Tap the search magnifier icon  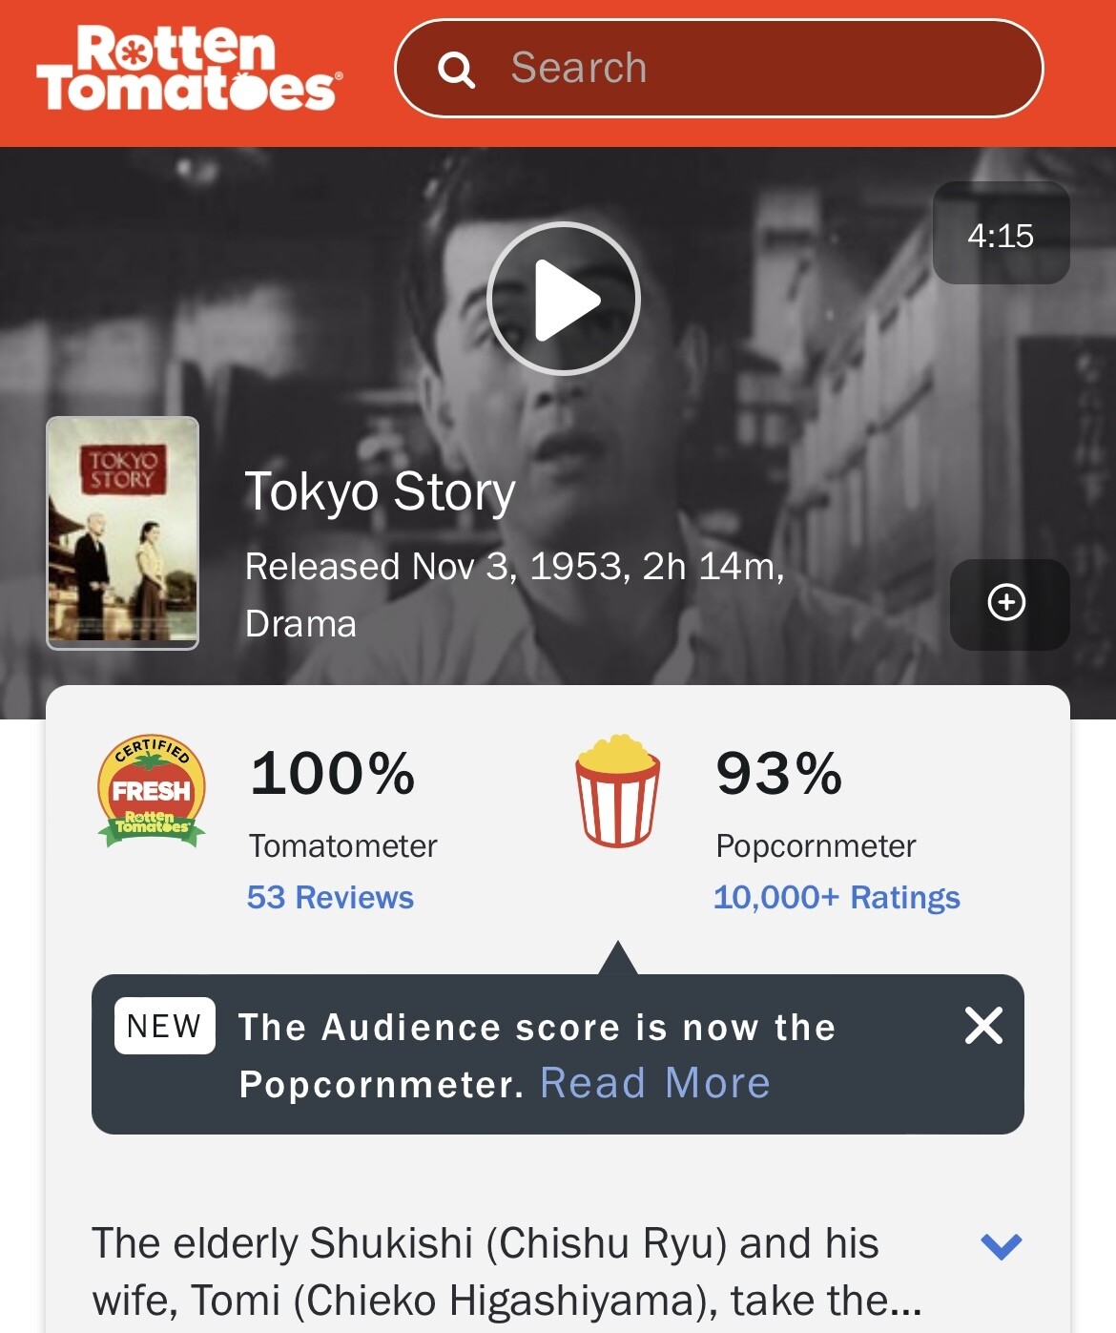pyautogui.click(x=456, y=69)
